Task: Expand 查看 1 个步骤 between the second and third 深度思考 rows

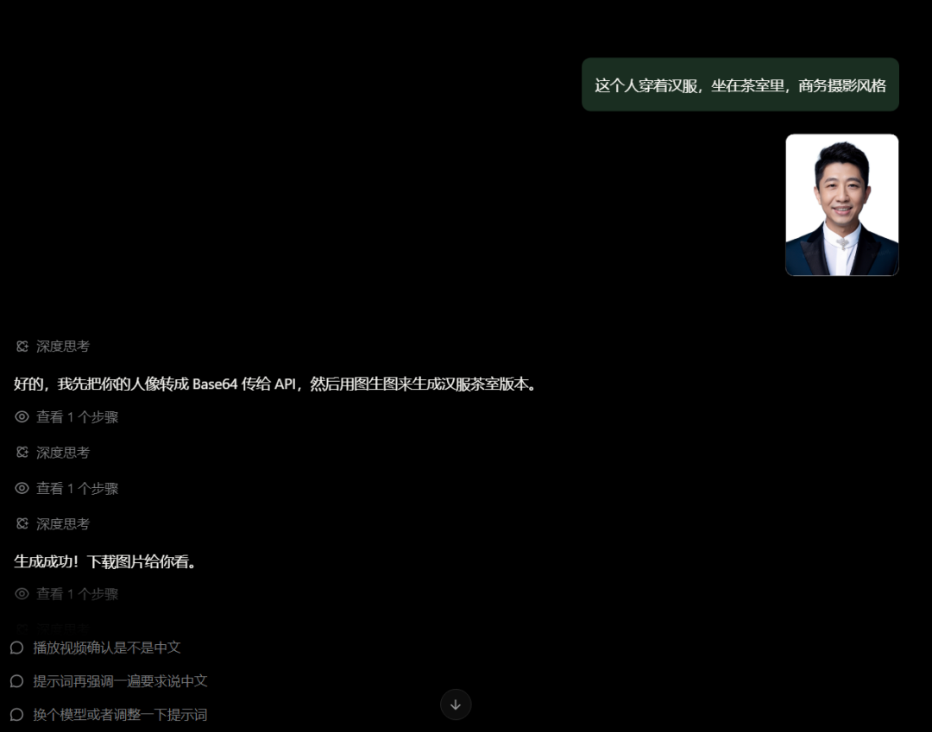Action: [66, 489]
